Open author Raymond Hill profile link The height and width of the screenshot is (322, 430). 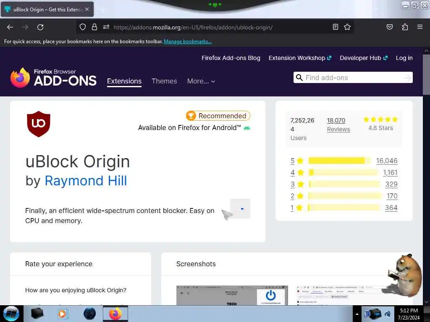click(x=86, y=181)
